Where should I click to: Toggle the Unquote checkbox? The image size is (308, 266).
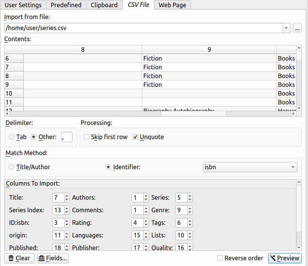pos(135,137)
